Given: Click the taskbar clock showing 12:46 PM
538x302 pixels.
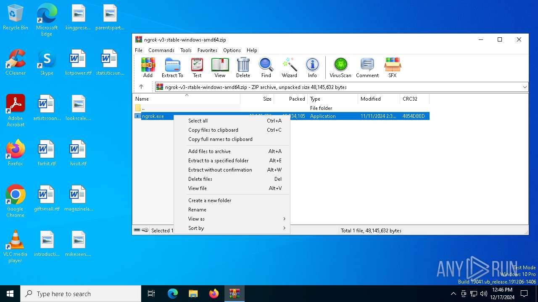Looking at the screenshot, I should 503,294.
